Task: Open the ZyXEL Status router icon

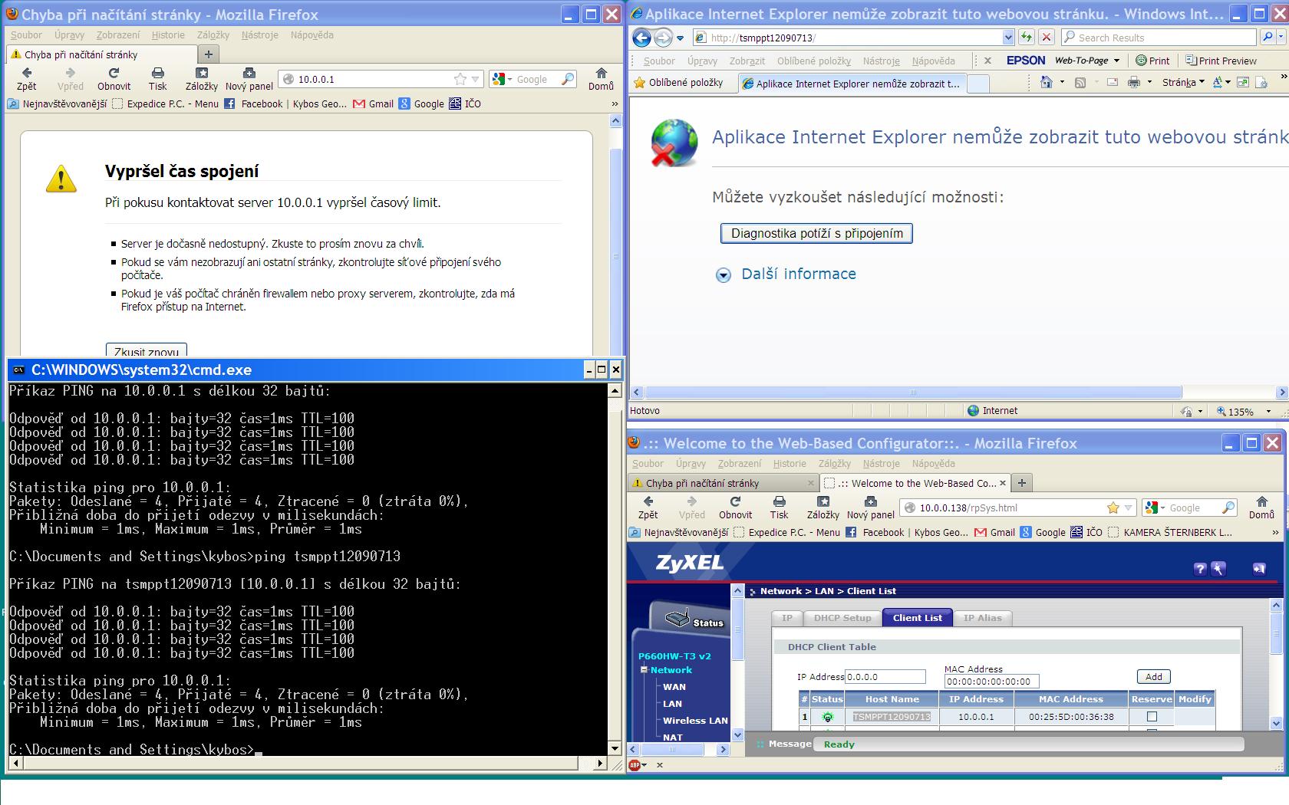Action: 677,618
